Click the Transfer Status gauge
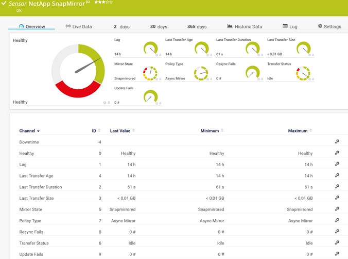This screenshot has height=259, width=348. coord(303,73)
